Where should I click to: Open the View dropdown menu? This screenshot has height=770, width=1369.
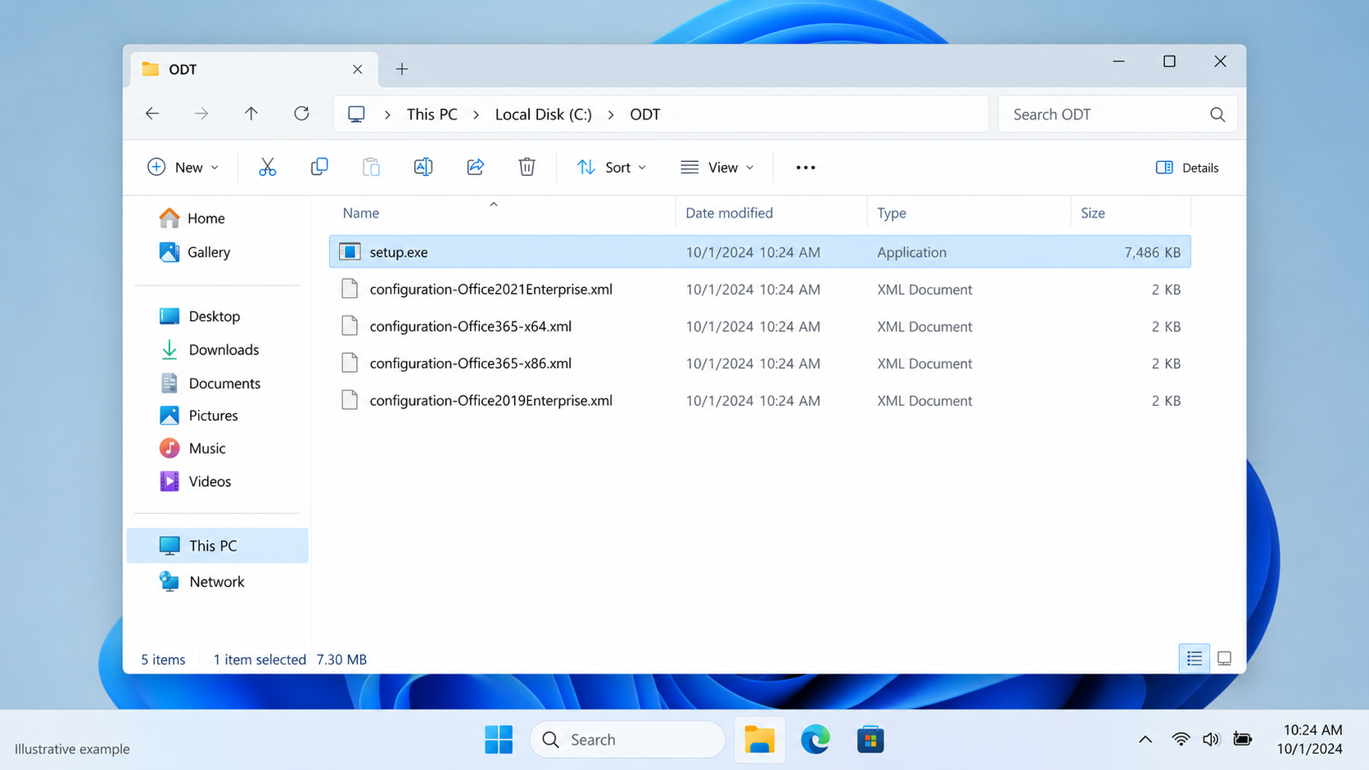pos(717,168)
